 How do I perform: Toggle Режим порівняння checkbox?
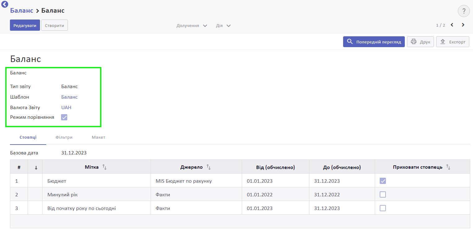pos(64,117)
